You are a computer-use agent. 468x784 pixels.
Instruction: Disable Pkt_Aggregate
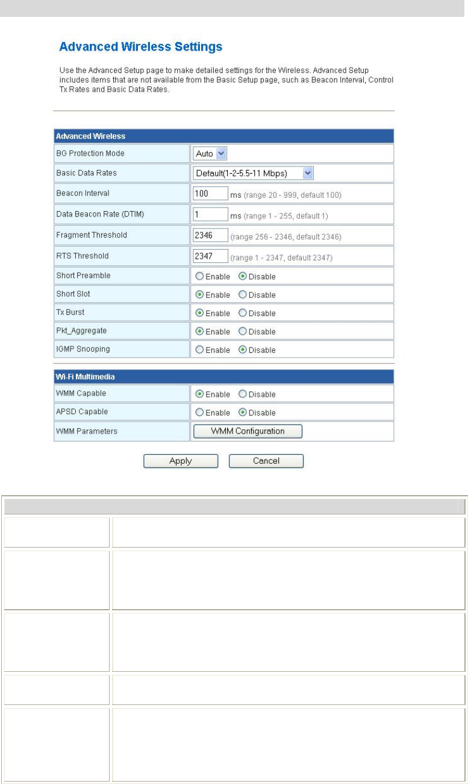pyautogui.click(x=243, y=331)
